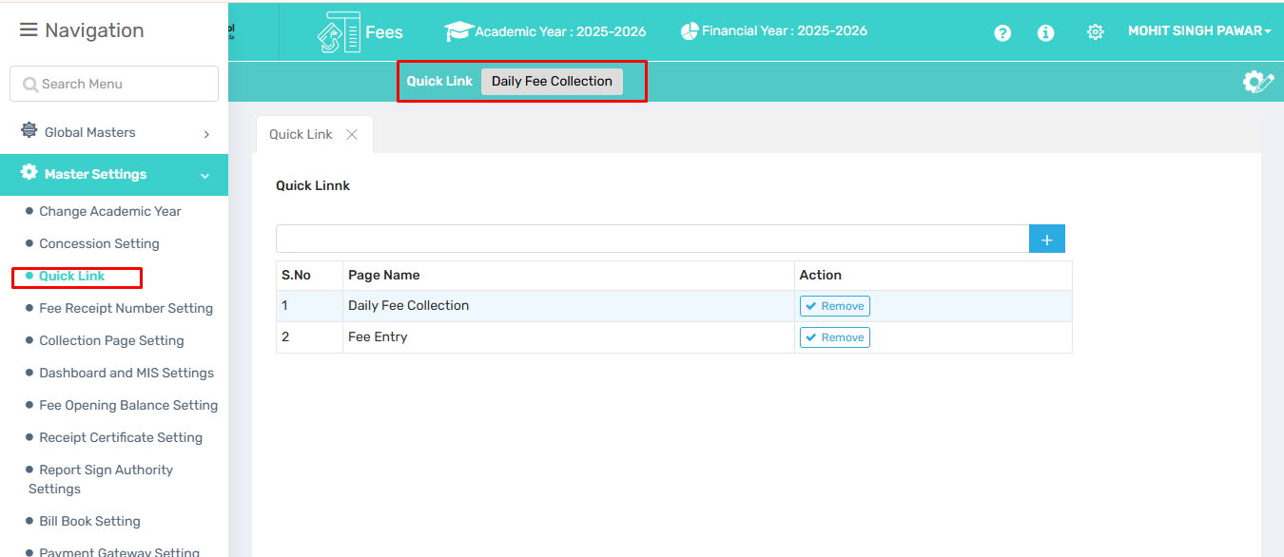This screenshot has height=557, width=1284.
Task: Focus the Search Menu field
Action: click(114, 84)
